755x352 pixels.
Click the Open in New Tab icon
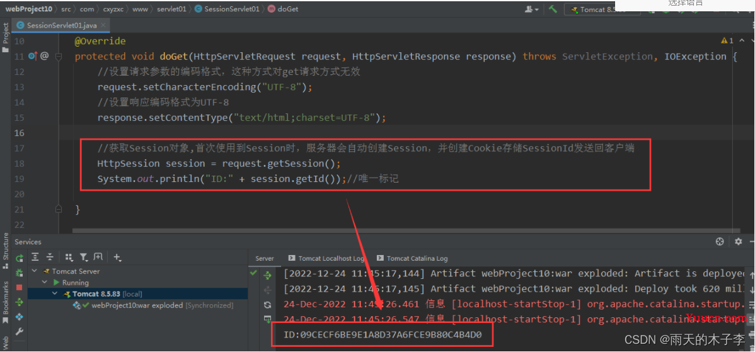coord(98,258)
